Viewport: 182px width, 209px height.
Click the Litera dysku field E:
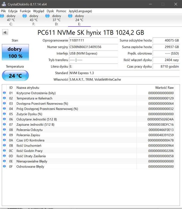point(93,67)
